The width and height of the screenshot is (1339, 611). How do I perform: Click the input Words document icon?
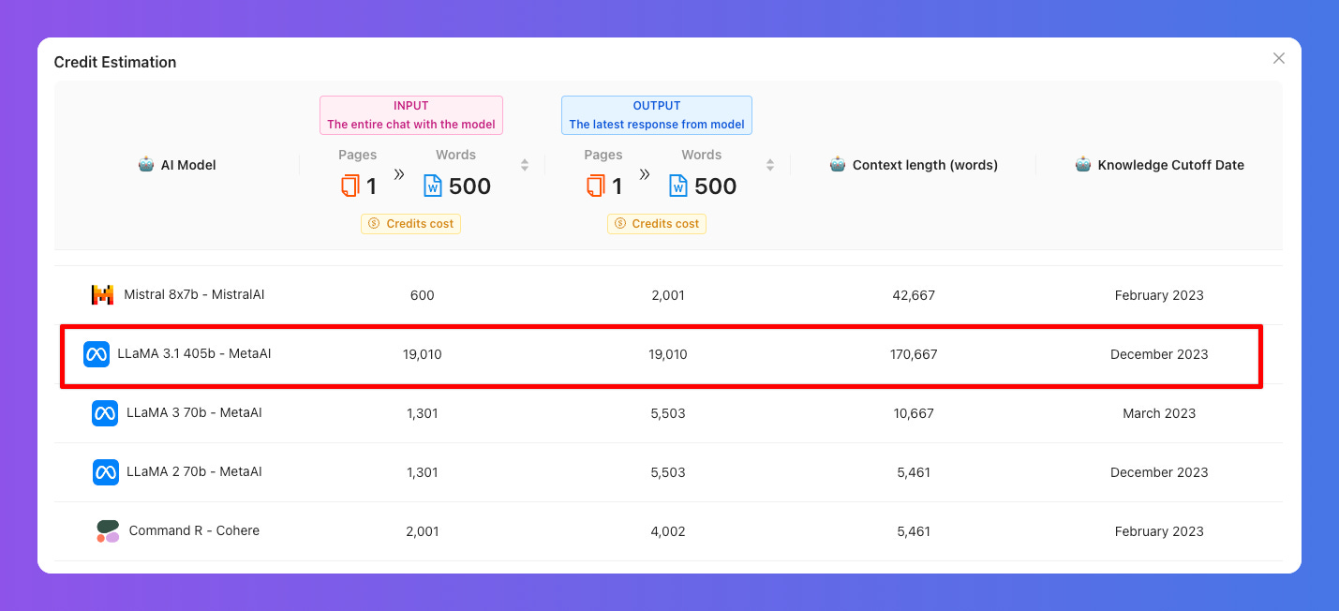point(433,186)
